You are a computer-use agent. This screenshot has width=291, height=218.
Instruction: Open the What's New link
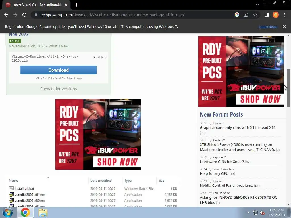tap(59, 46)
